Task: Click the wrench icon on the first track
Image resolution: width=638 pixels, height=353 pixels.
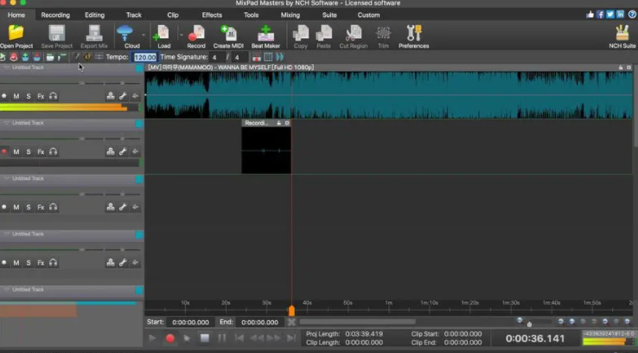Action: tap(123, 96)
